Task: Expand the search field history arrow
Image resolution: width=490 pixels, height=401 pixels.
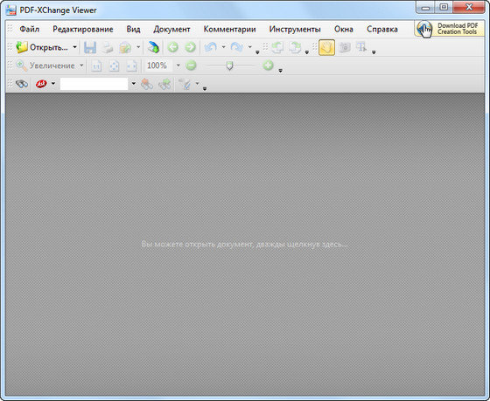Action: coord(133,84)
